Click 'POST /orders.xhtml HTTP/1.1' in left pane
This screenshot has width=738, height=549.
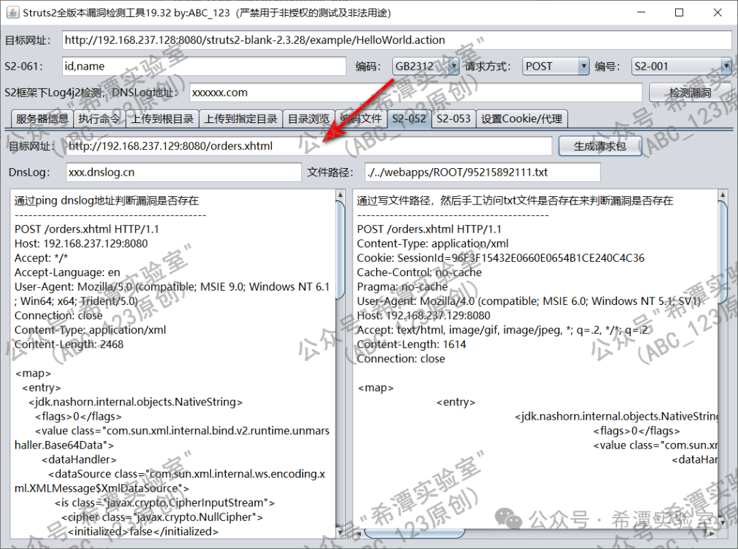point(87,229)
